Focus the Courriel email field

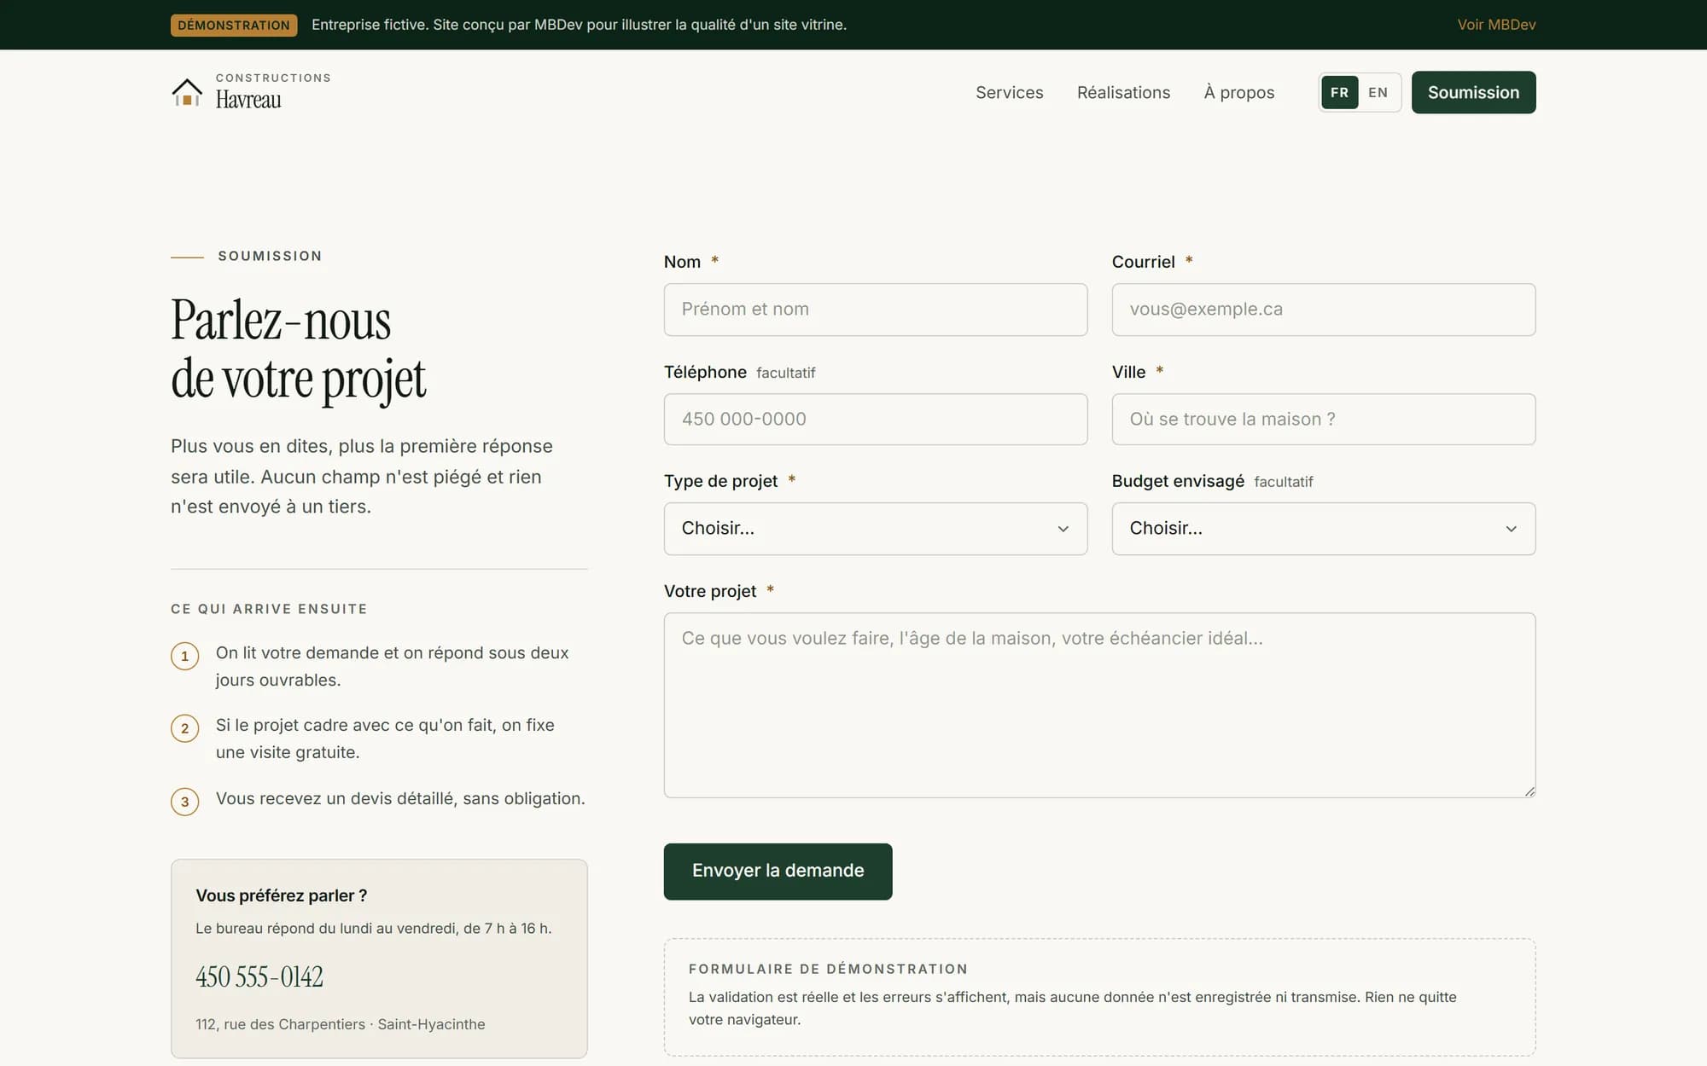click(1323, 310)
